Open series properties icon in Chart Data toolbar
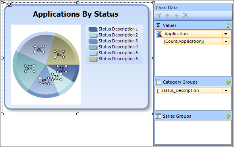234x147 pixels. point(158,15)
